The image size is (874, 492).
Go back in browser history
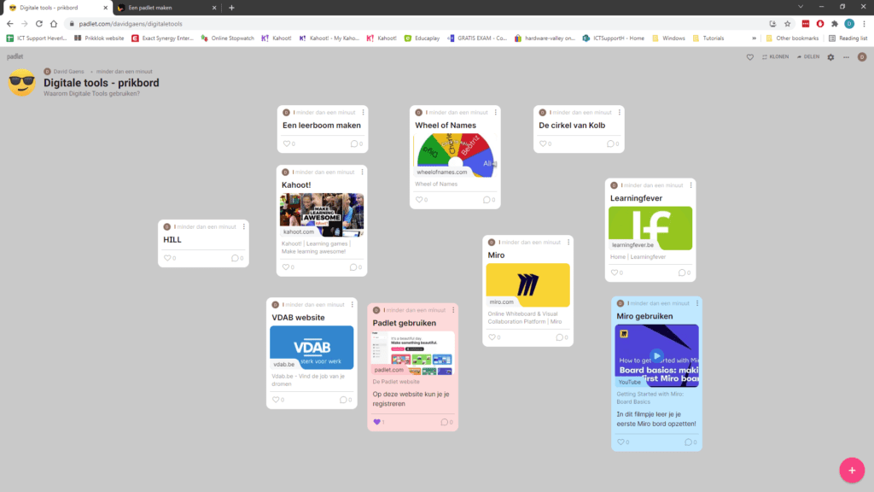coord(10,23)
